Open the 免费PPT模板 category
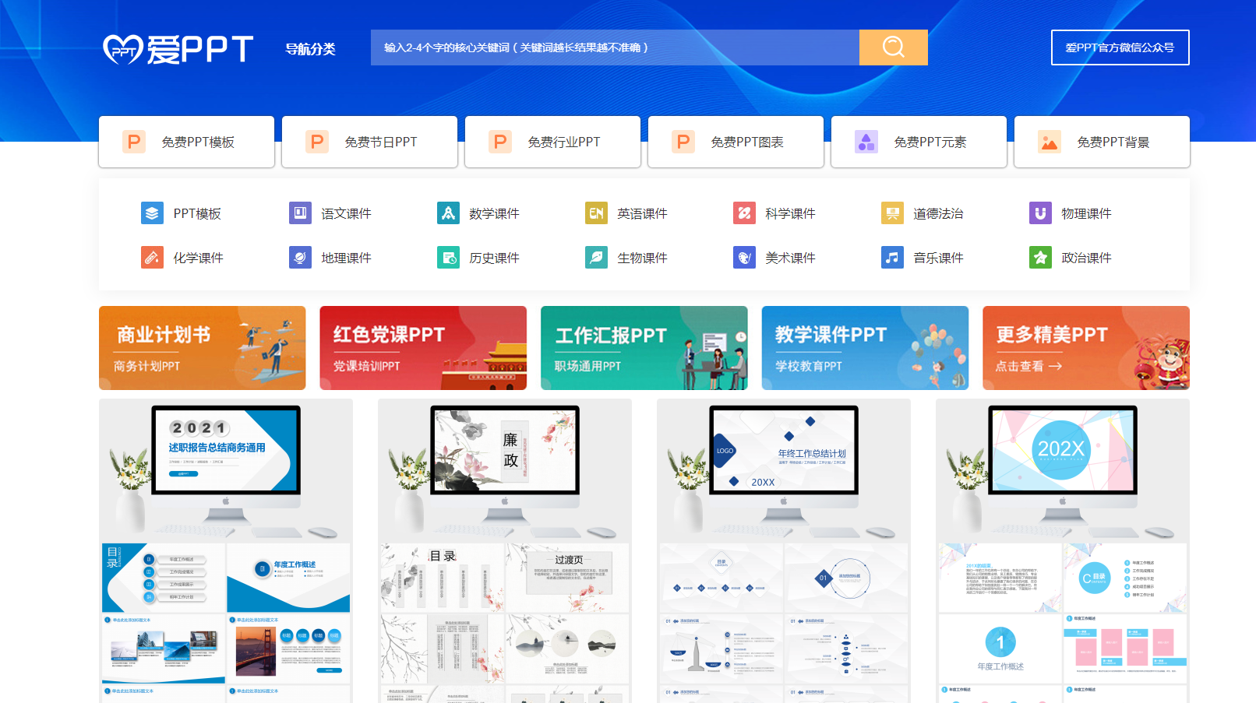The image size is (1256, 703). pos(185,142)
